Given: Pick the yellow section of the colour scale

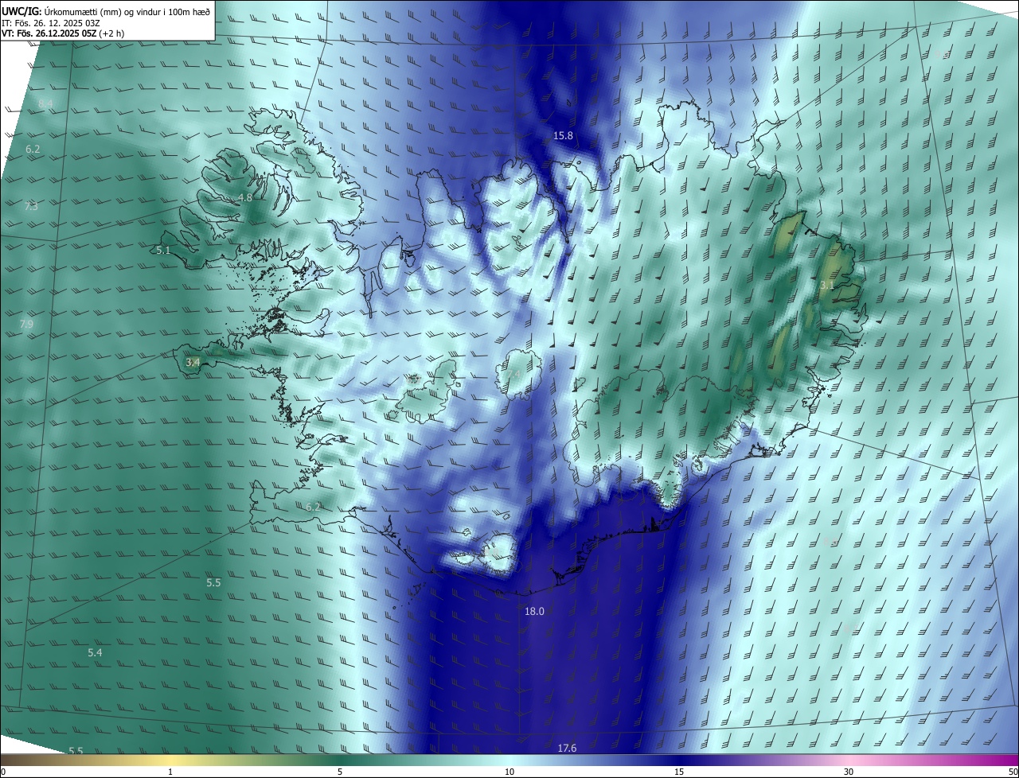Looking at the screenshot, I should (170, 760).
